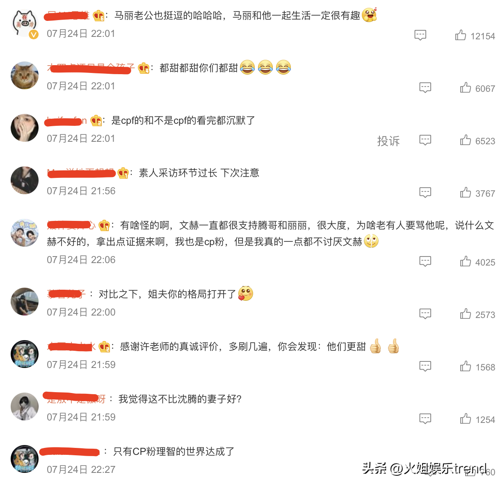Open avatar beside 我觉得这不比沈腾的妻子好 comment

[x=25, y=407]
